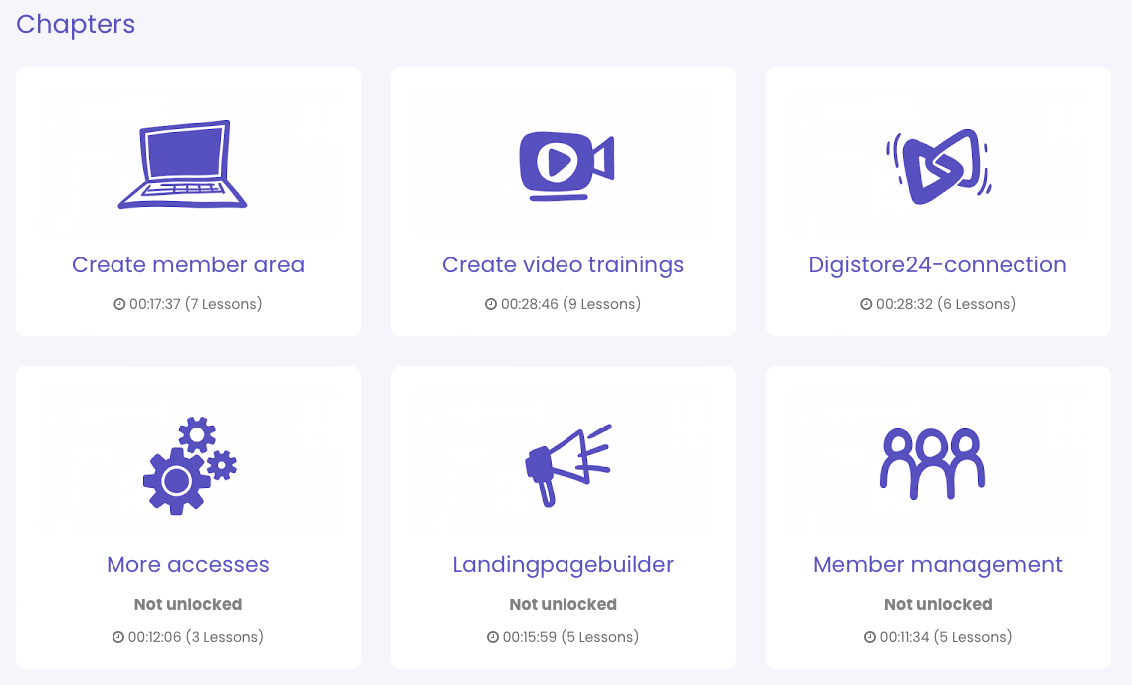Click the video camera icon

pyautogui.click(x=566, y=163)
